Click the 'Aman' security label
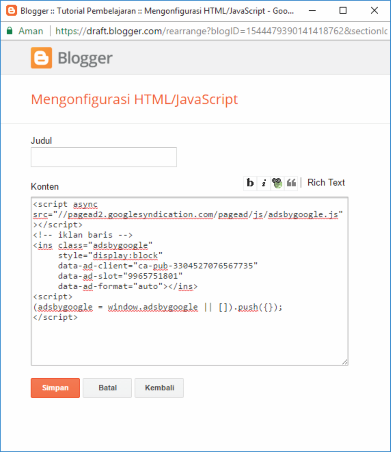 coord(31,31)
